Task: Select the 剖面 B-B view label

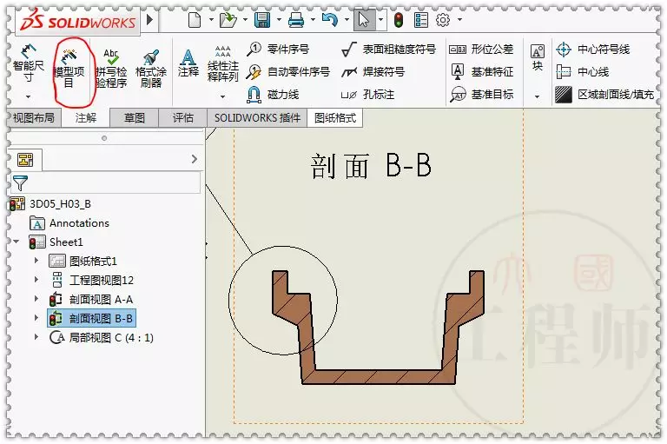Action: tap(372, 166)
